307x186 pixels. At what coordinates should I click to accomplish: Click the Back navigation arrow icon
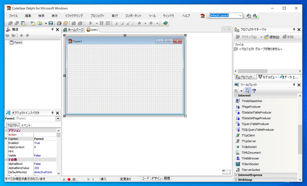click(140, 23)
